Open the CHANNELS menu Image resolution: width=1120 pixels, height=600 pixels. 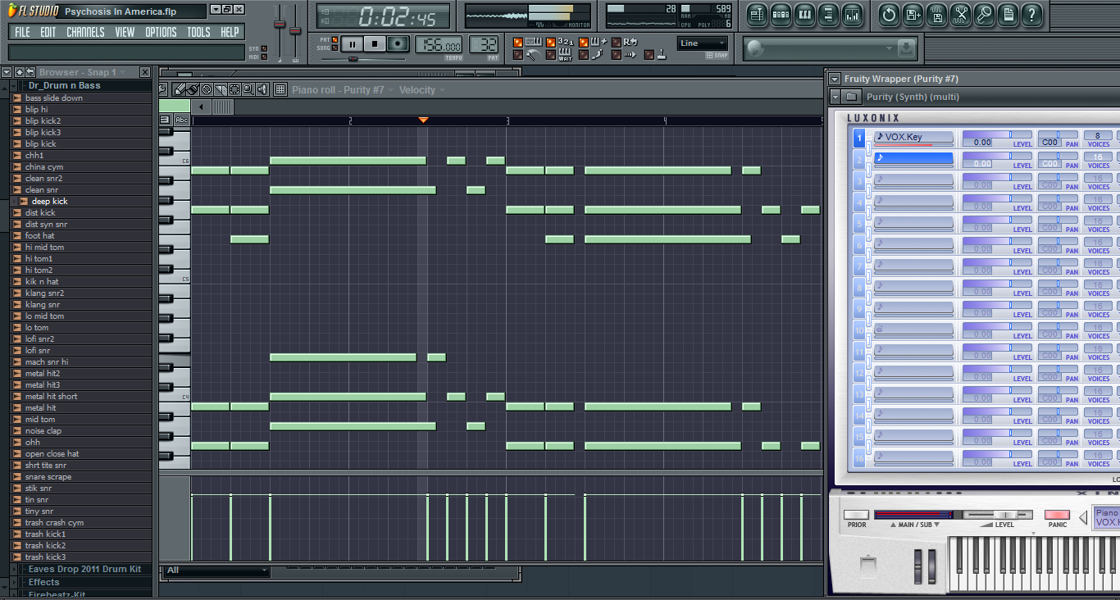85,32
